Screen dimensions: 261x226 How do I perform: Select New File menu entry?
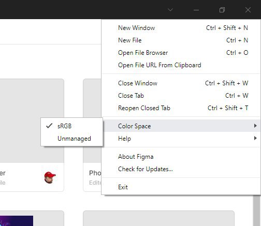(181, 40)
